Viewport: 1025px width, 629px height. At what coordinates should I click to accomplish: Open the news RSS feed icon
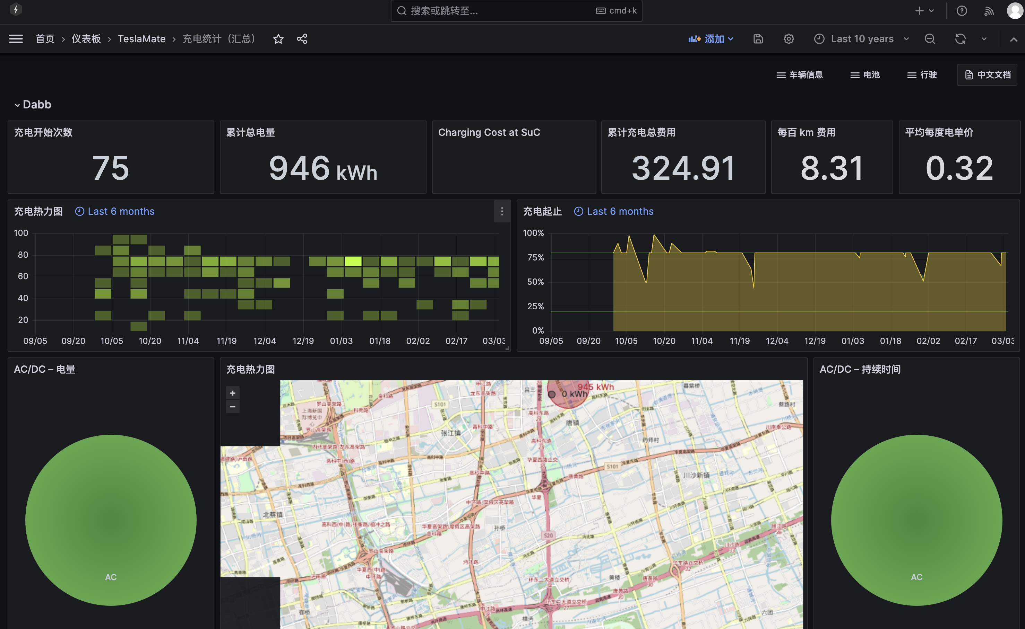(x=989, y=11)
